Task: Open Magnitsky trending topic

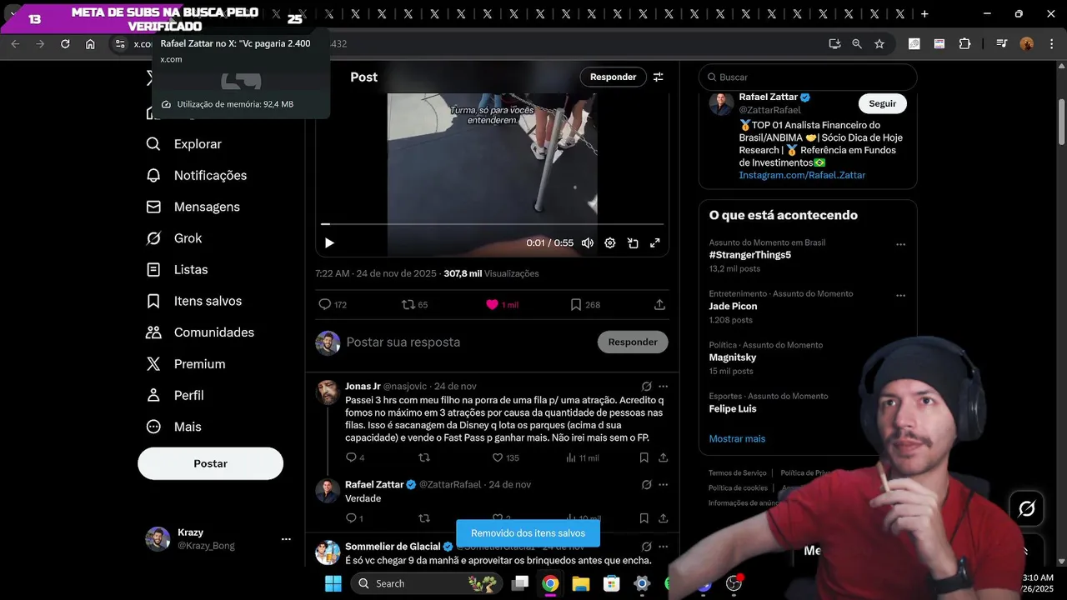Action: coord(733,357)
